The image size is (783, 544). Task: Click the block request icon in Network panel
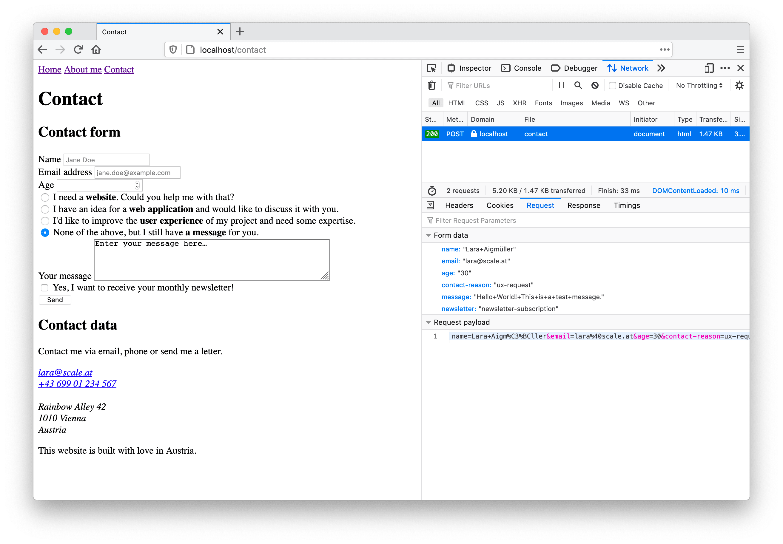[595, 85]
